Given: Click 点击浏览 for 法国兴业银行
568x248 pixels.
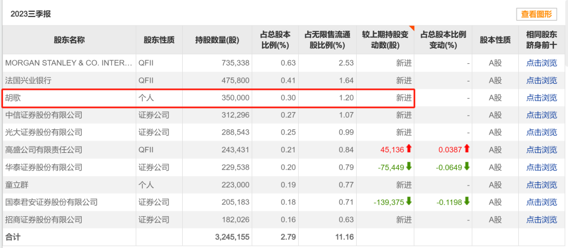Looking at the screenshot, I should [541, 80].
